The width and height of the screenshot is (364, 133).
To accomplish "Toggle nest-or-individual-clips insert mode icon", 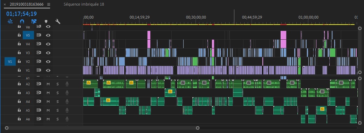I will click(10, 22).
